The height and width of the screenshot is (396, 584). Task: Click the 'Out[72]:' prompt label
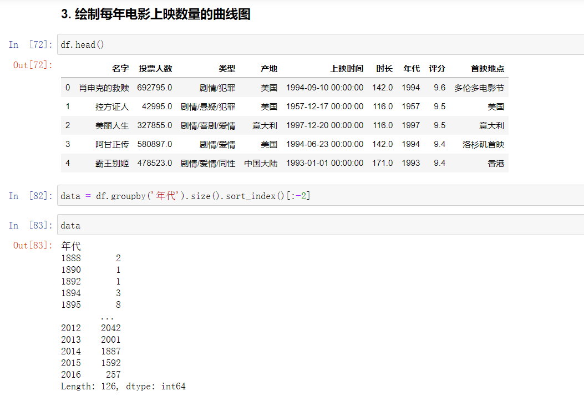(33, 65)
